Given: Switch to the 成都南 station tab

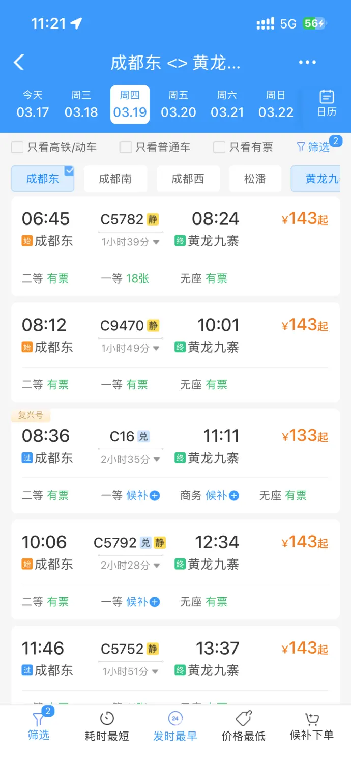Looking at the screenshot, I should (115, 179).
